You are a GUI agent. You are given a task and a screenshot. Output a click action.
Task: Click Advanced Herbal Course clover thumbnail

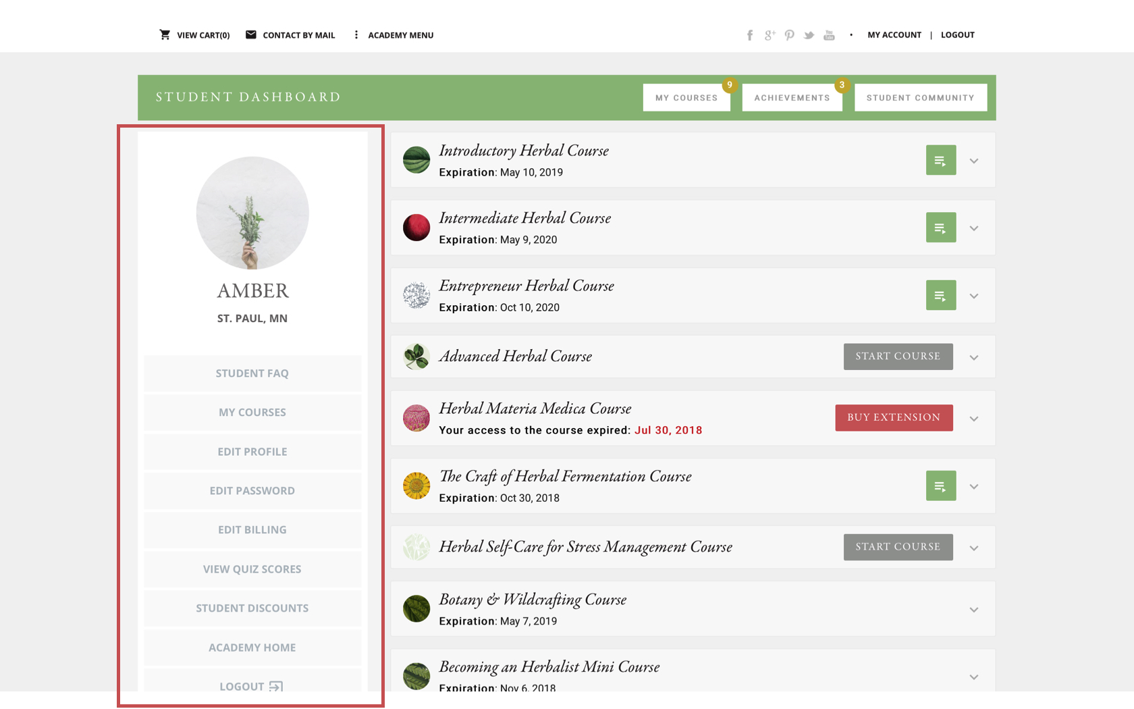(416, 357)
